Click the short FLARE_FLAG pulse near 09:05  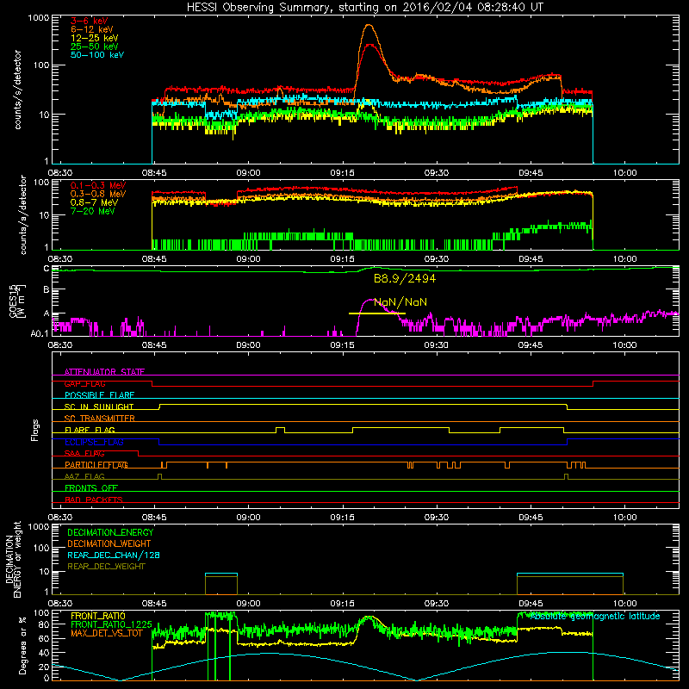pos(280,430)
